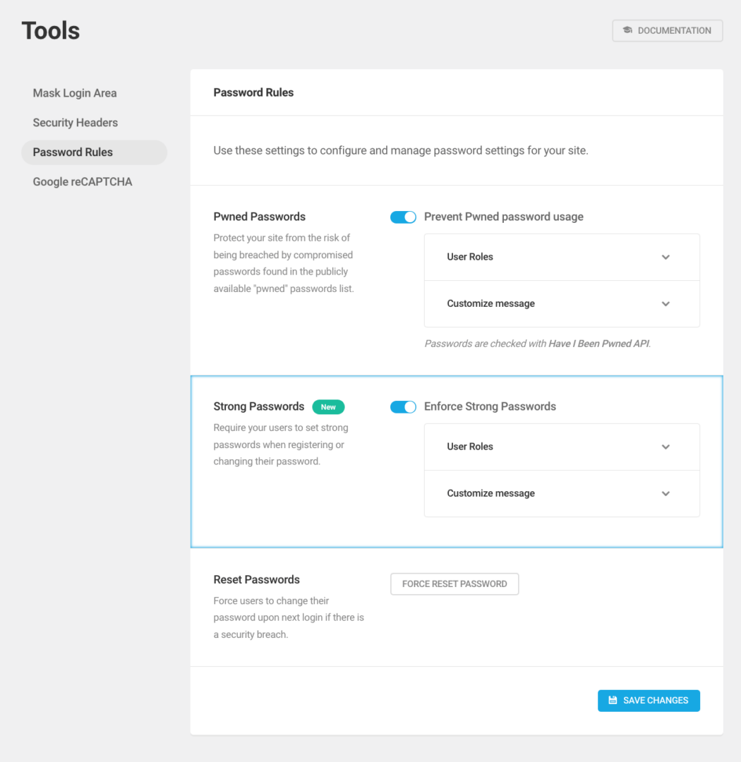Save the password rule changes
Screen dimensions: 741x762
click(x=649, y=700)
